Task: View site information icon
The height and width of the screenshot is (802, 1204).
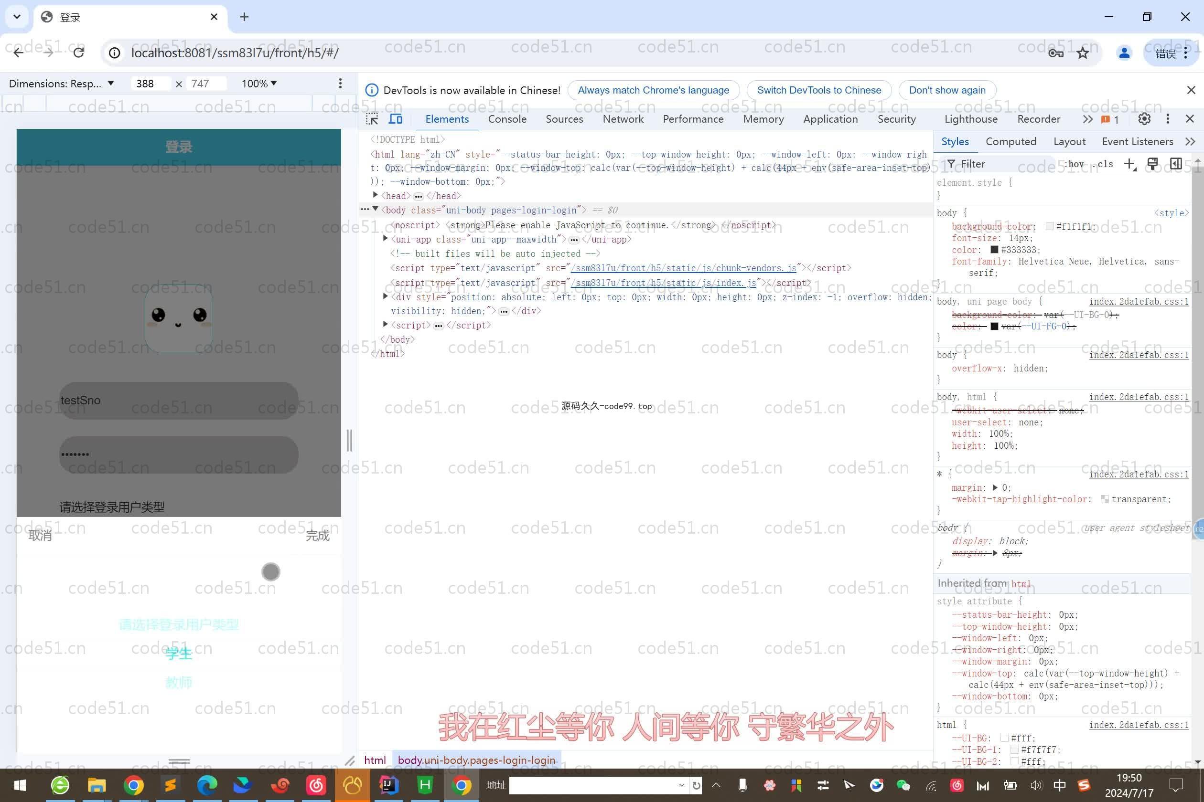Action: click(x=115, y=53)
